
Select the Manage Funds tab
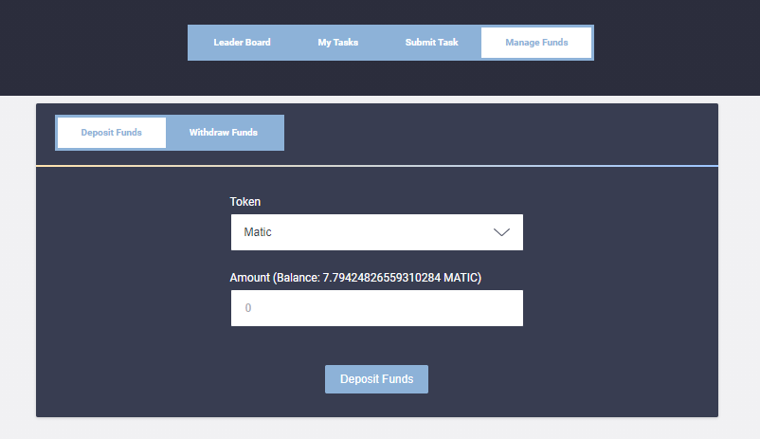coord(536,43)
